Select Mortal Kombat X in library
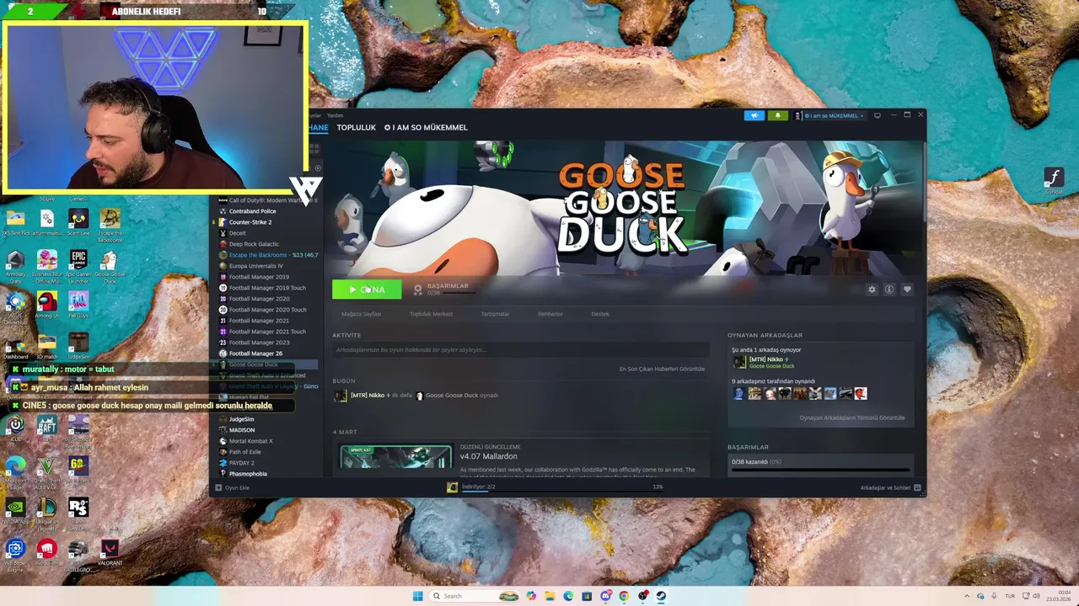This screenshot has height=606, width=1079. pyautogui.click(x=250, y=441)
